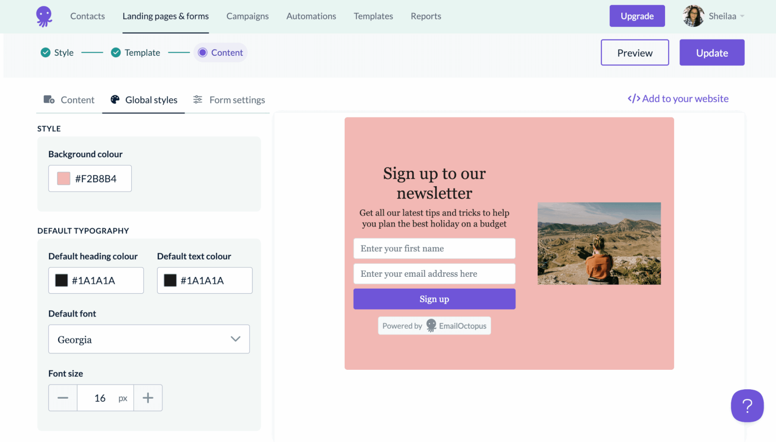Screen dimensions: 776x442
Task: Go back to the Style step checkmark
Action: pyautogui.click(x=45, y=52)
